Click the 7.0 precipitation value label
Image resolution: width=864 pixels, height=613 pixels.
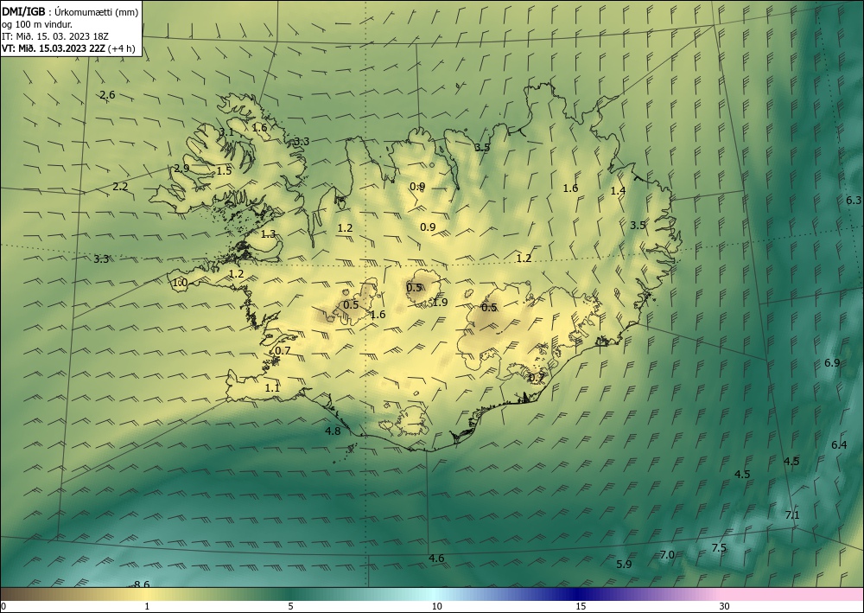tap(667, 554)
